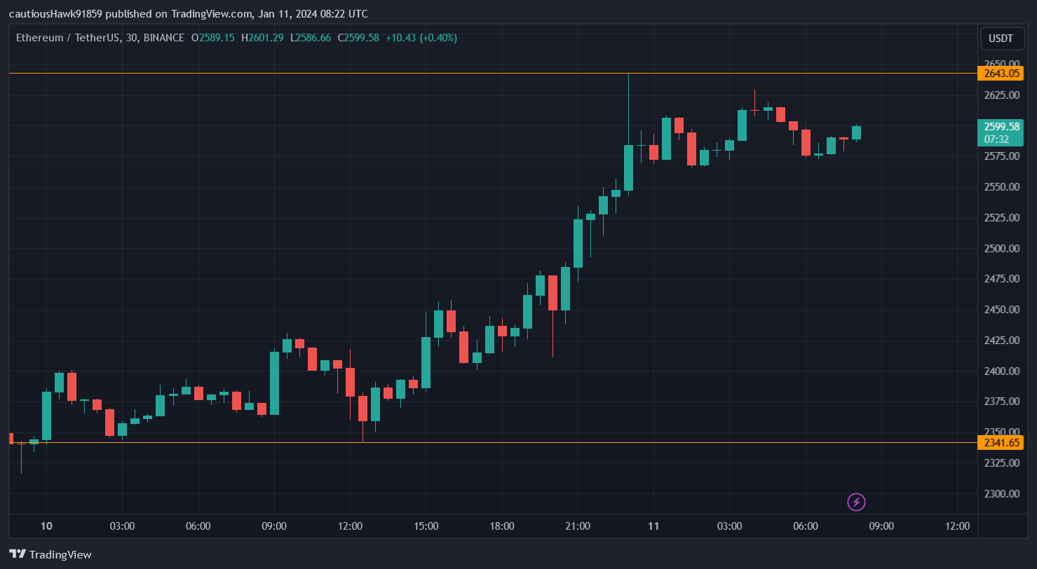Click the 09:00 time axis label
The width and height of the screenshot is (1037, 569).
(881, 526)
